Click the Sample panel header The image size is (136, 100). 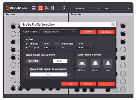tap(101, 14)
